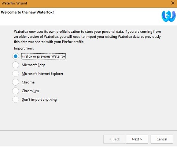Pick the Chrome radio button

coord(15,82)
